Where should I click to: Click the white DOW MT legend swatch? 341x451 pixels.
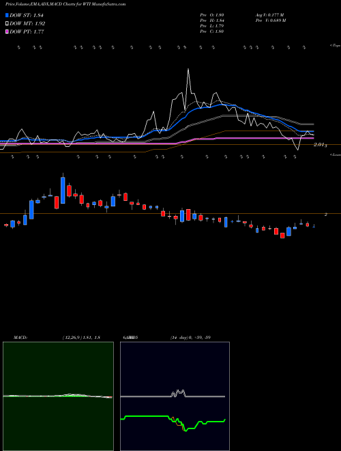pyautogui.click(x=8, y=24)
